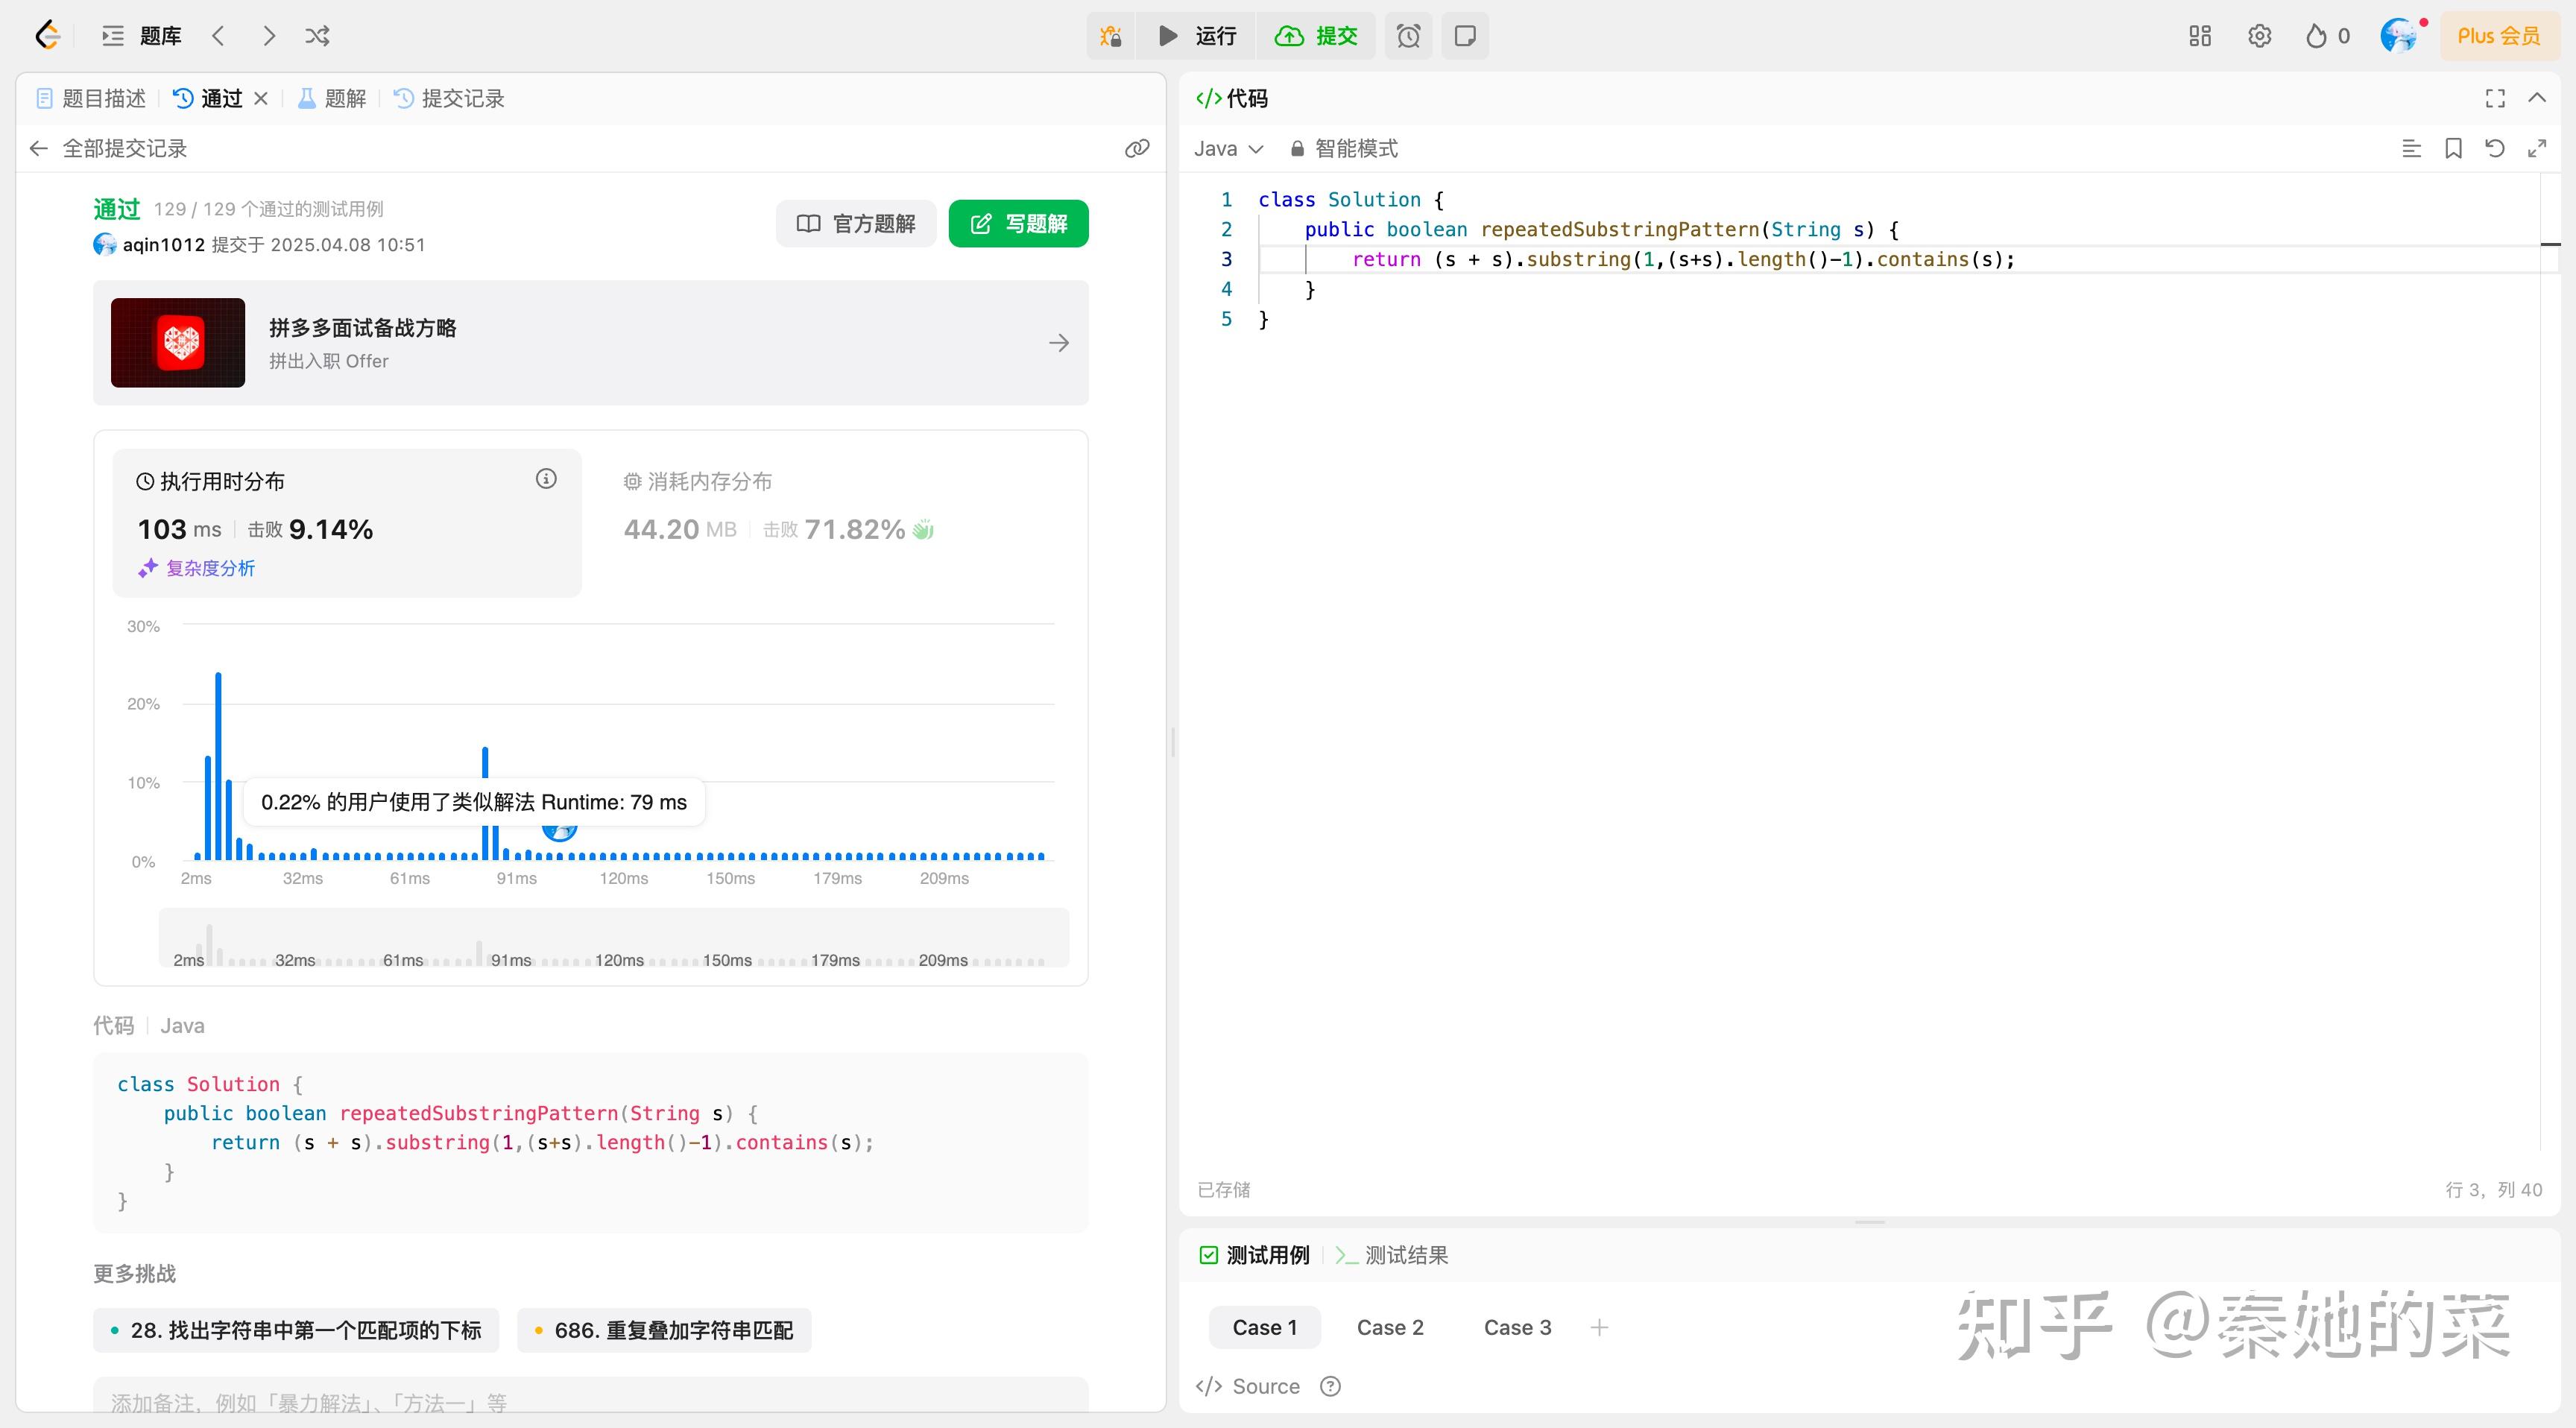Open the debug tool left of 运行
Screen dimensions: 2576x1428
pyautogui.click(x=1110, y=35)
